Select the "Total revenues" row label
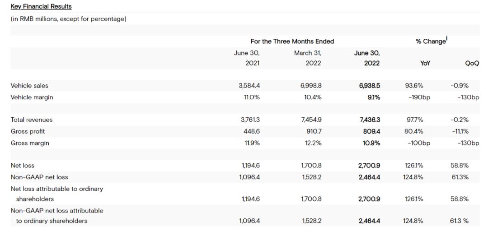 pyautogui.click(x=31, y=120)
